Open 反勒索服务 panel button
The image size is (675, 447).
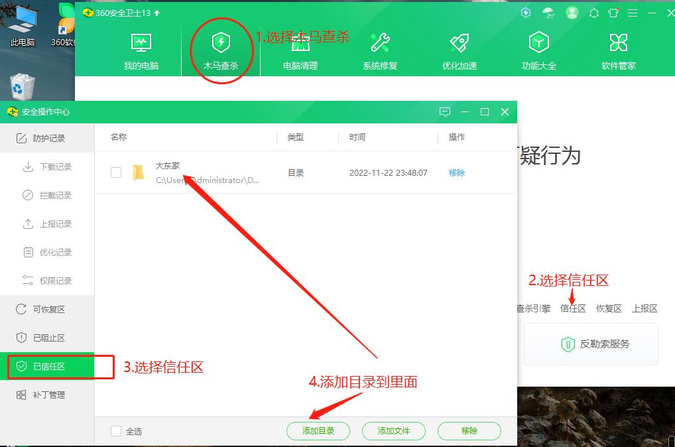point(591,344)
